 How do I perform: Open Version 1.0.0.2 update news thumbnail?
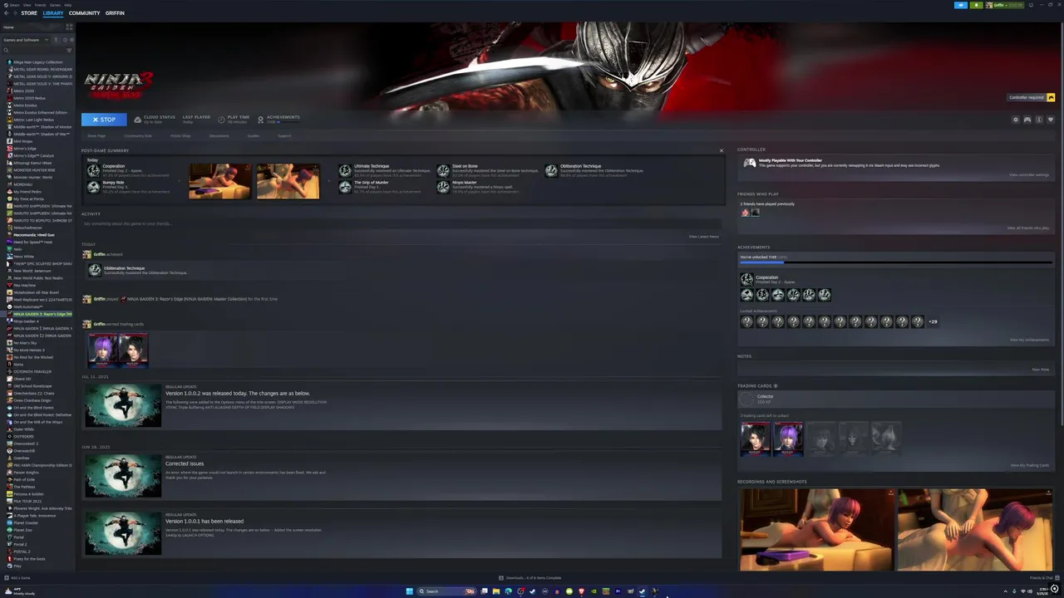click(123, 405)
